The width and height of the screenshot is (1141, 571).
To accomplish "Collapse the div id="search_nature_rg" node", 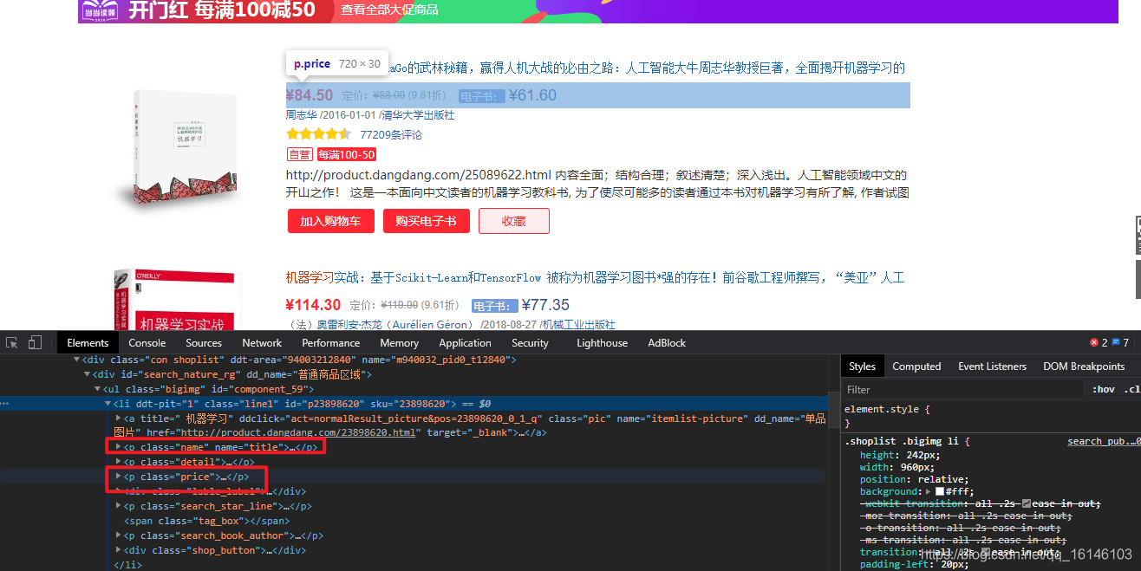I will (87, 374).
